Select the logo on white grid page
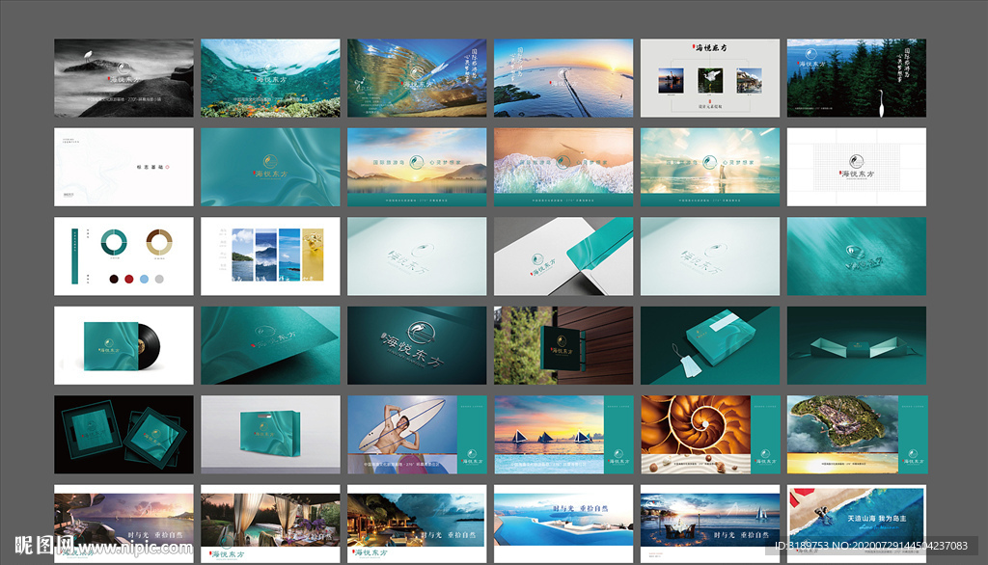Viewport: 988px width, 565px height. (x=856, y=167)
